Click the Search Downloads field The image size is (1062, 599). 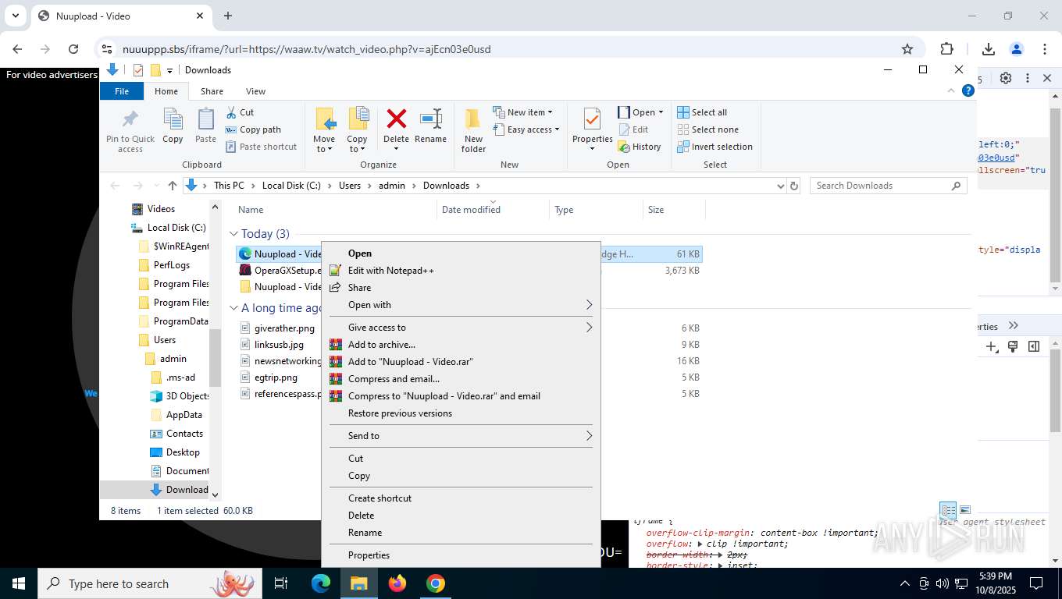[888, 186]
